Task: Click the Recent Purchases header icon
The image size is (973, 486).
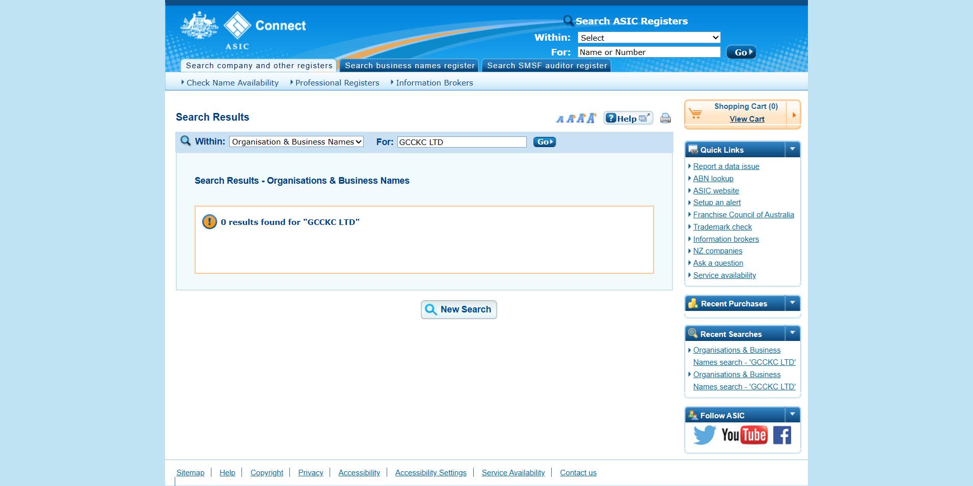Action: coord(693,303)
